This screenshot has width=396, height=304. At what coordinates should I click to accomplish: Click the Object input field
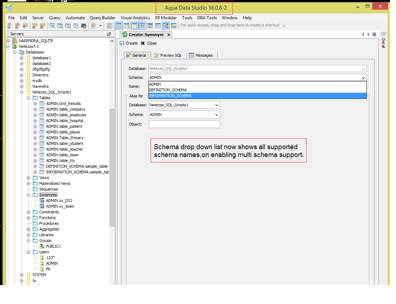click(x=184, y=124)
